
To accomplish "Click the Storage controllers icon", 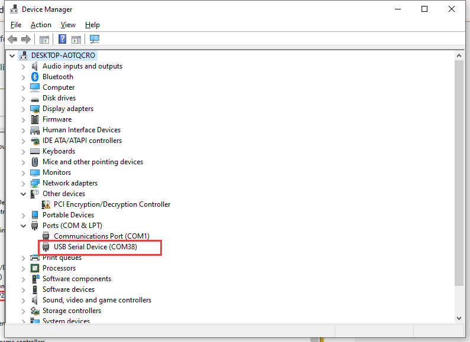I will [x=35, y=311].
